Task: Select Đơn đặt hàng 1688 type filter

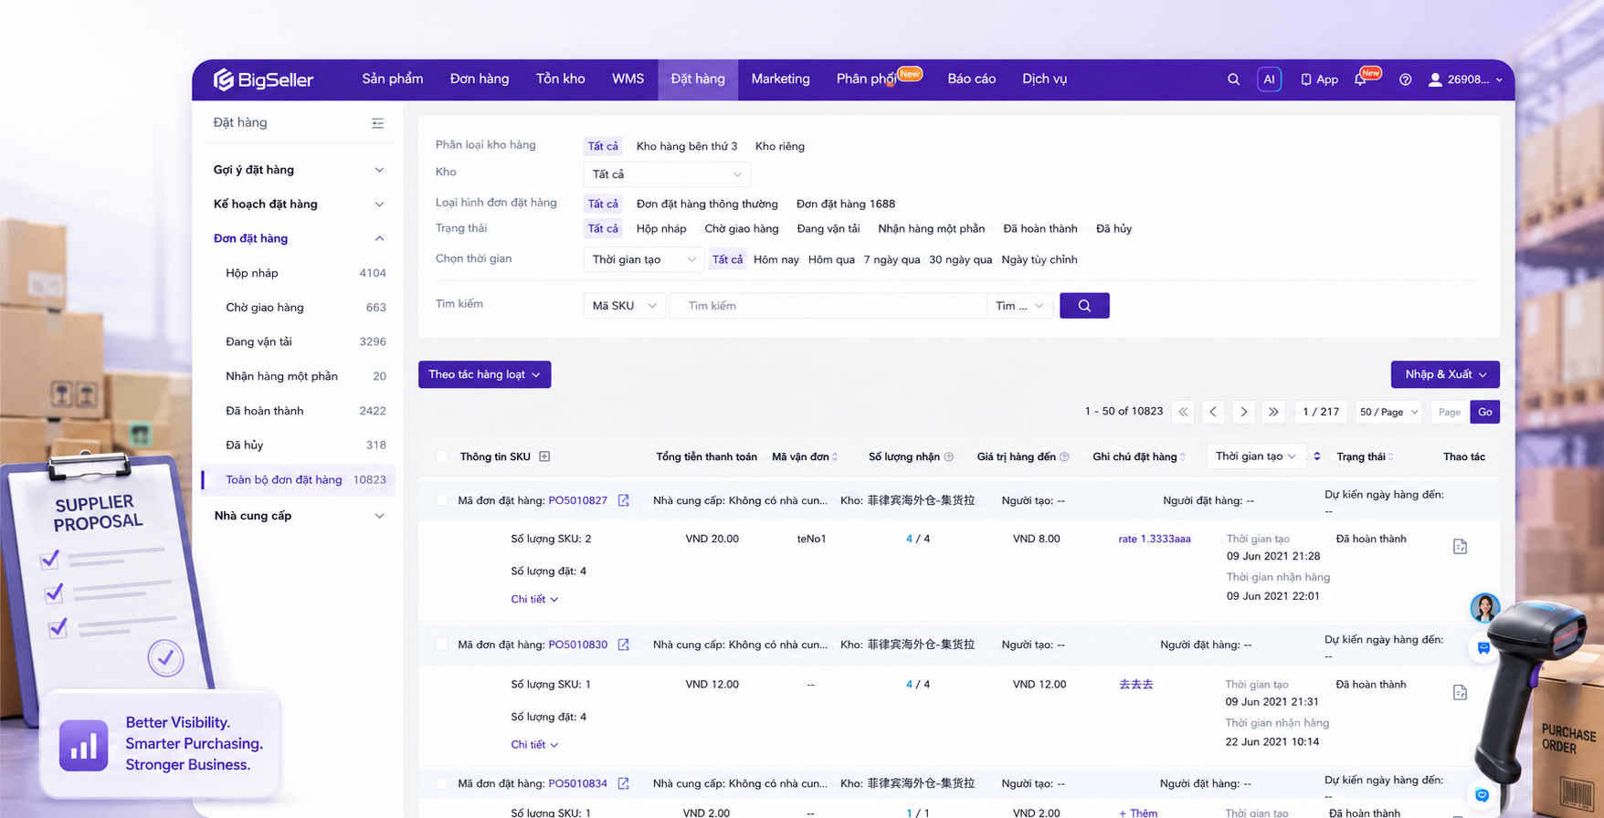Action: click(x=846, y=204)
